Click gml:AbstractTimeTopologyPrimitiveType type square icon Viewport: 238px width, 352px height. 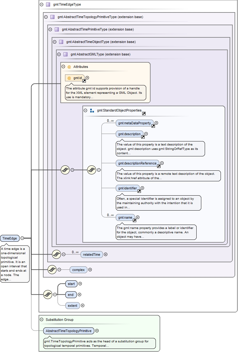53,17
